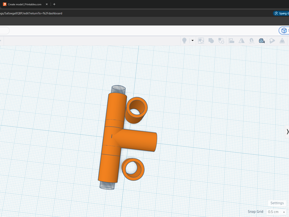The image size is (289, 217).
Task: Select the gray hole cylinder at pipe top
Action: click(x=119, y=90)
